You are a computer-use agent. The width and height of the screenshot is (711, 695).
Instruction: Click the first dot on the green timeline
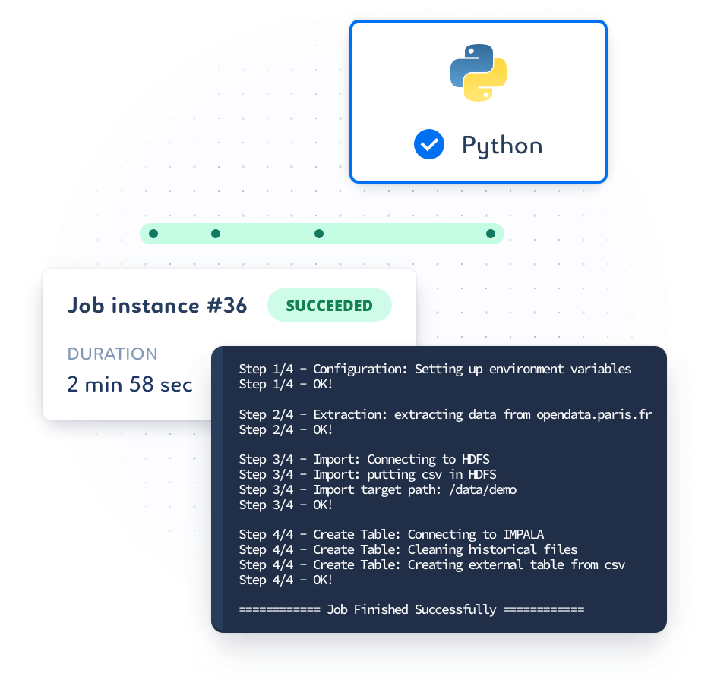[x=153, y=234]
